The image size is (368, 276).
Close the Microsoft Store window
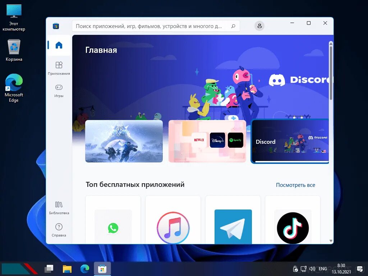coord(325,23)
